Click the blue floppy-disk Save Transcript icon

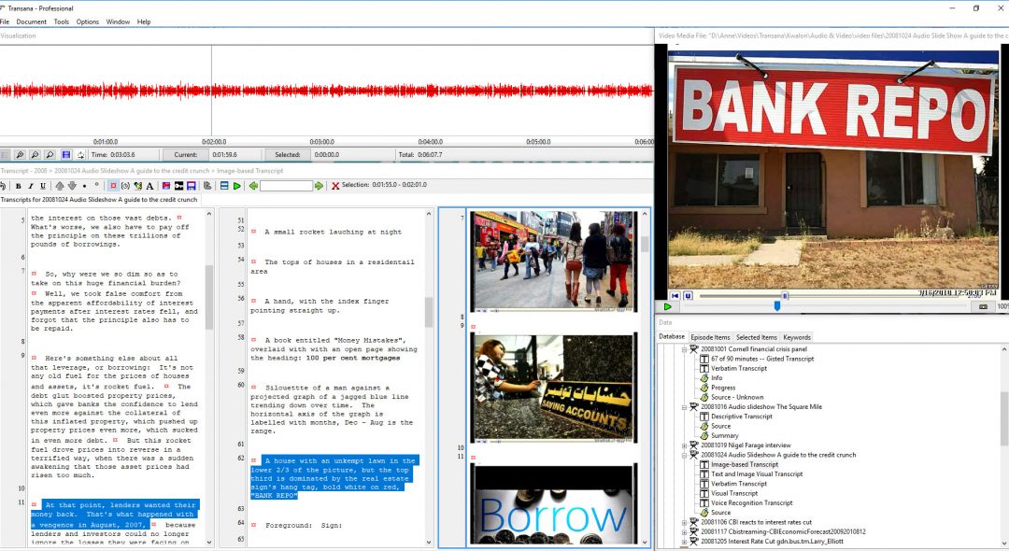click(x=192, y=186)
